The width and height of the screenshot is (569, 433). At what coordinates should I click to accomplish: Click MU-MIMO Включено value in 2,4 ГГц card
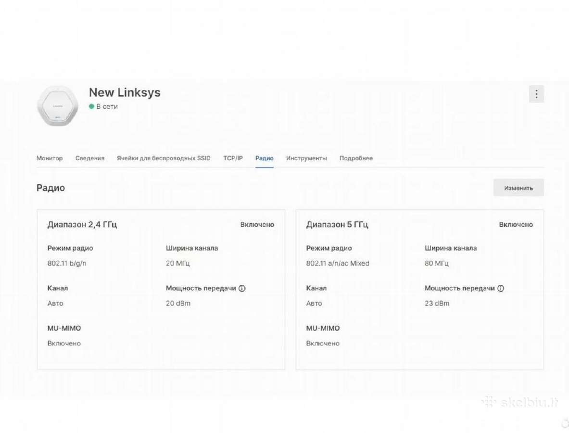(x=64, y=344)
